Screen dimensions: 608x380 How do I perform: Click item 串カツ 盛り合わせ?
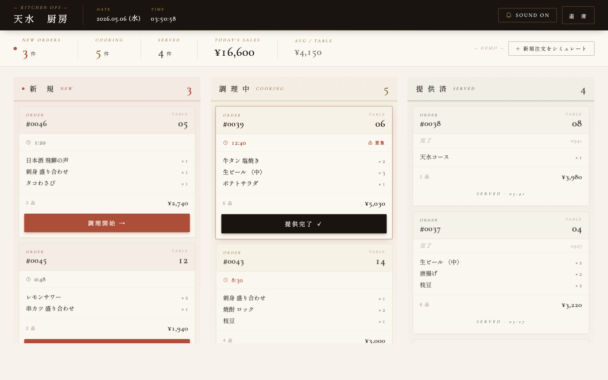(x=50, y=309)
